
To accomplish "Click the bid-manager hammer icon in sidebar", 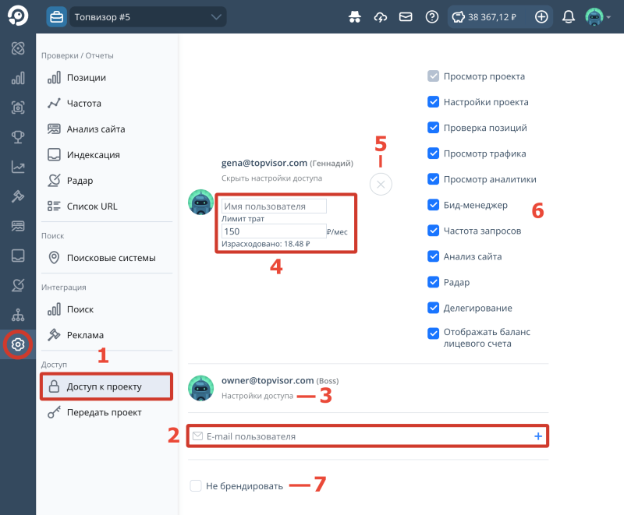I will coord(17,196).
